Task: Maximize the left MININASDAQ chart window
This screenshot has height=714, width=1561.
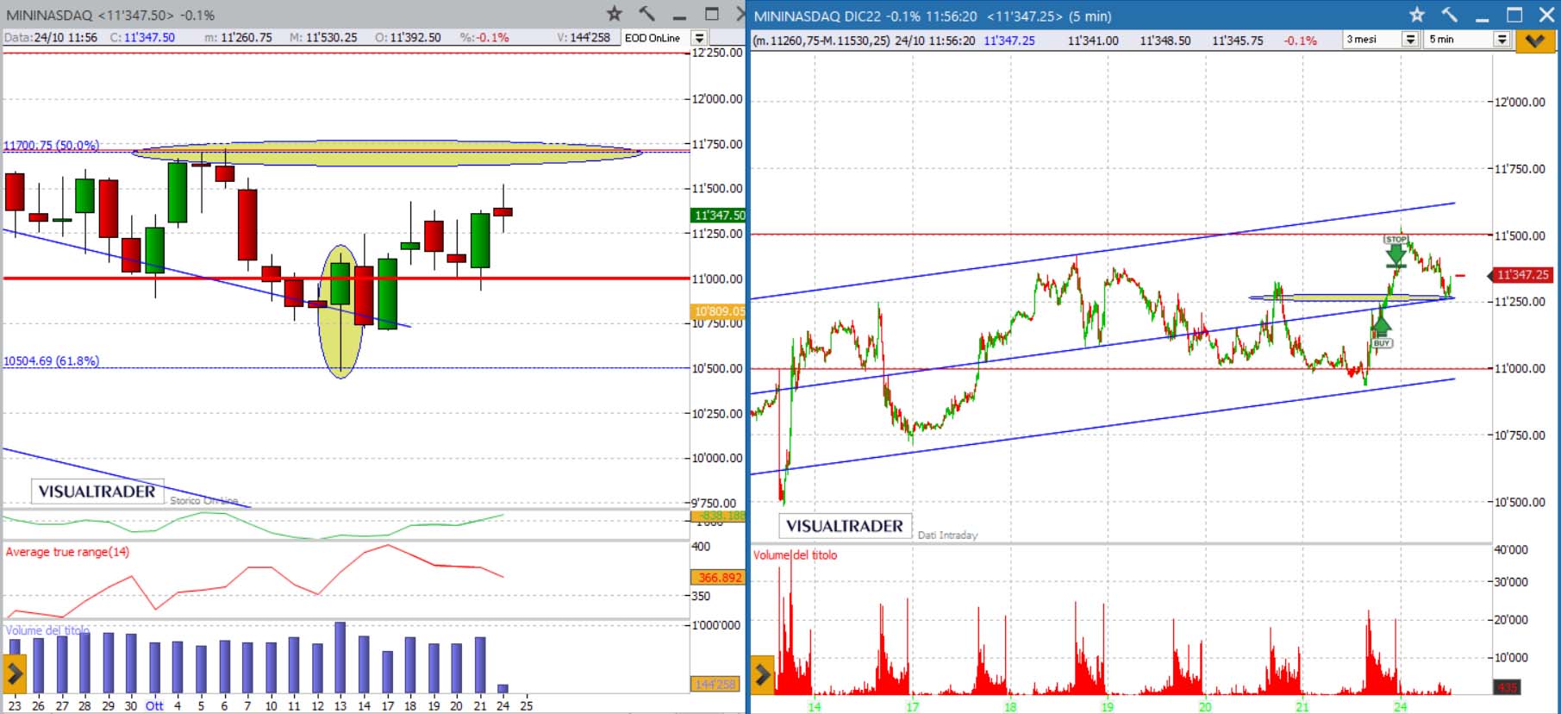Action: tap(712, 14)
